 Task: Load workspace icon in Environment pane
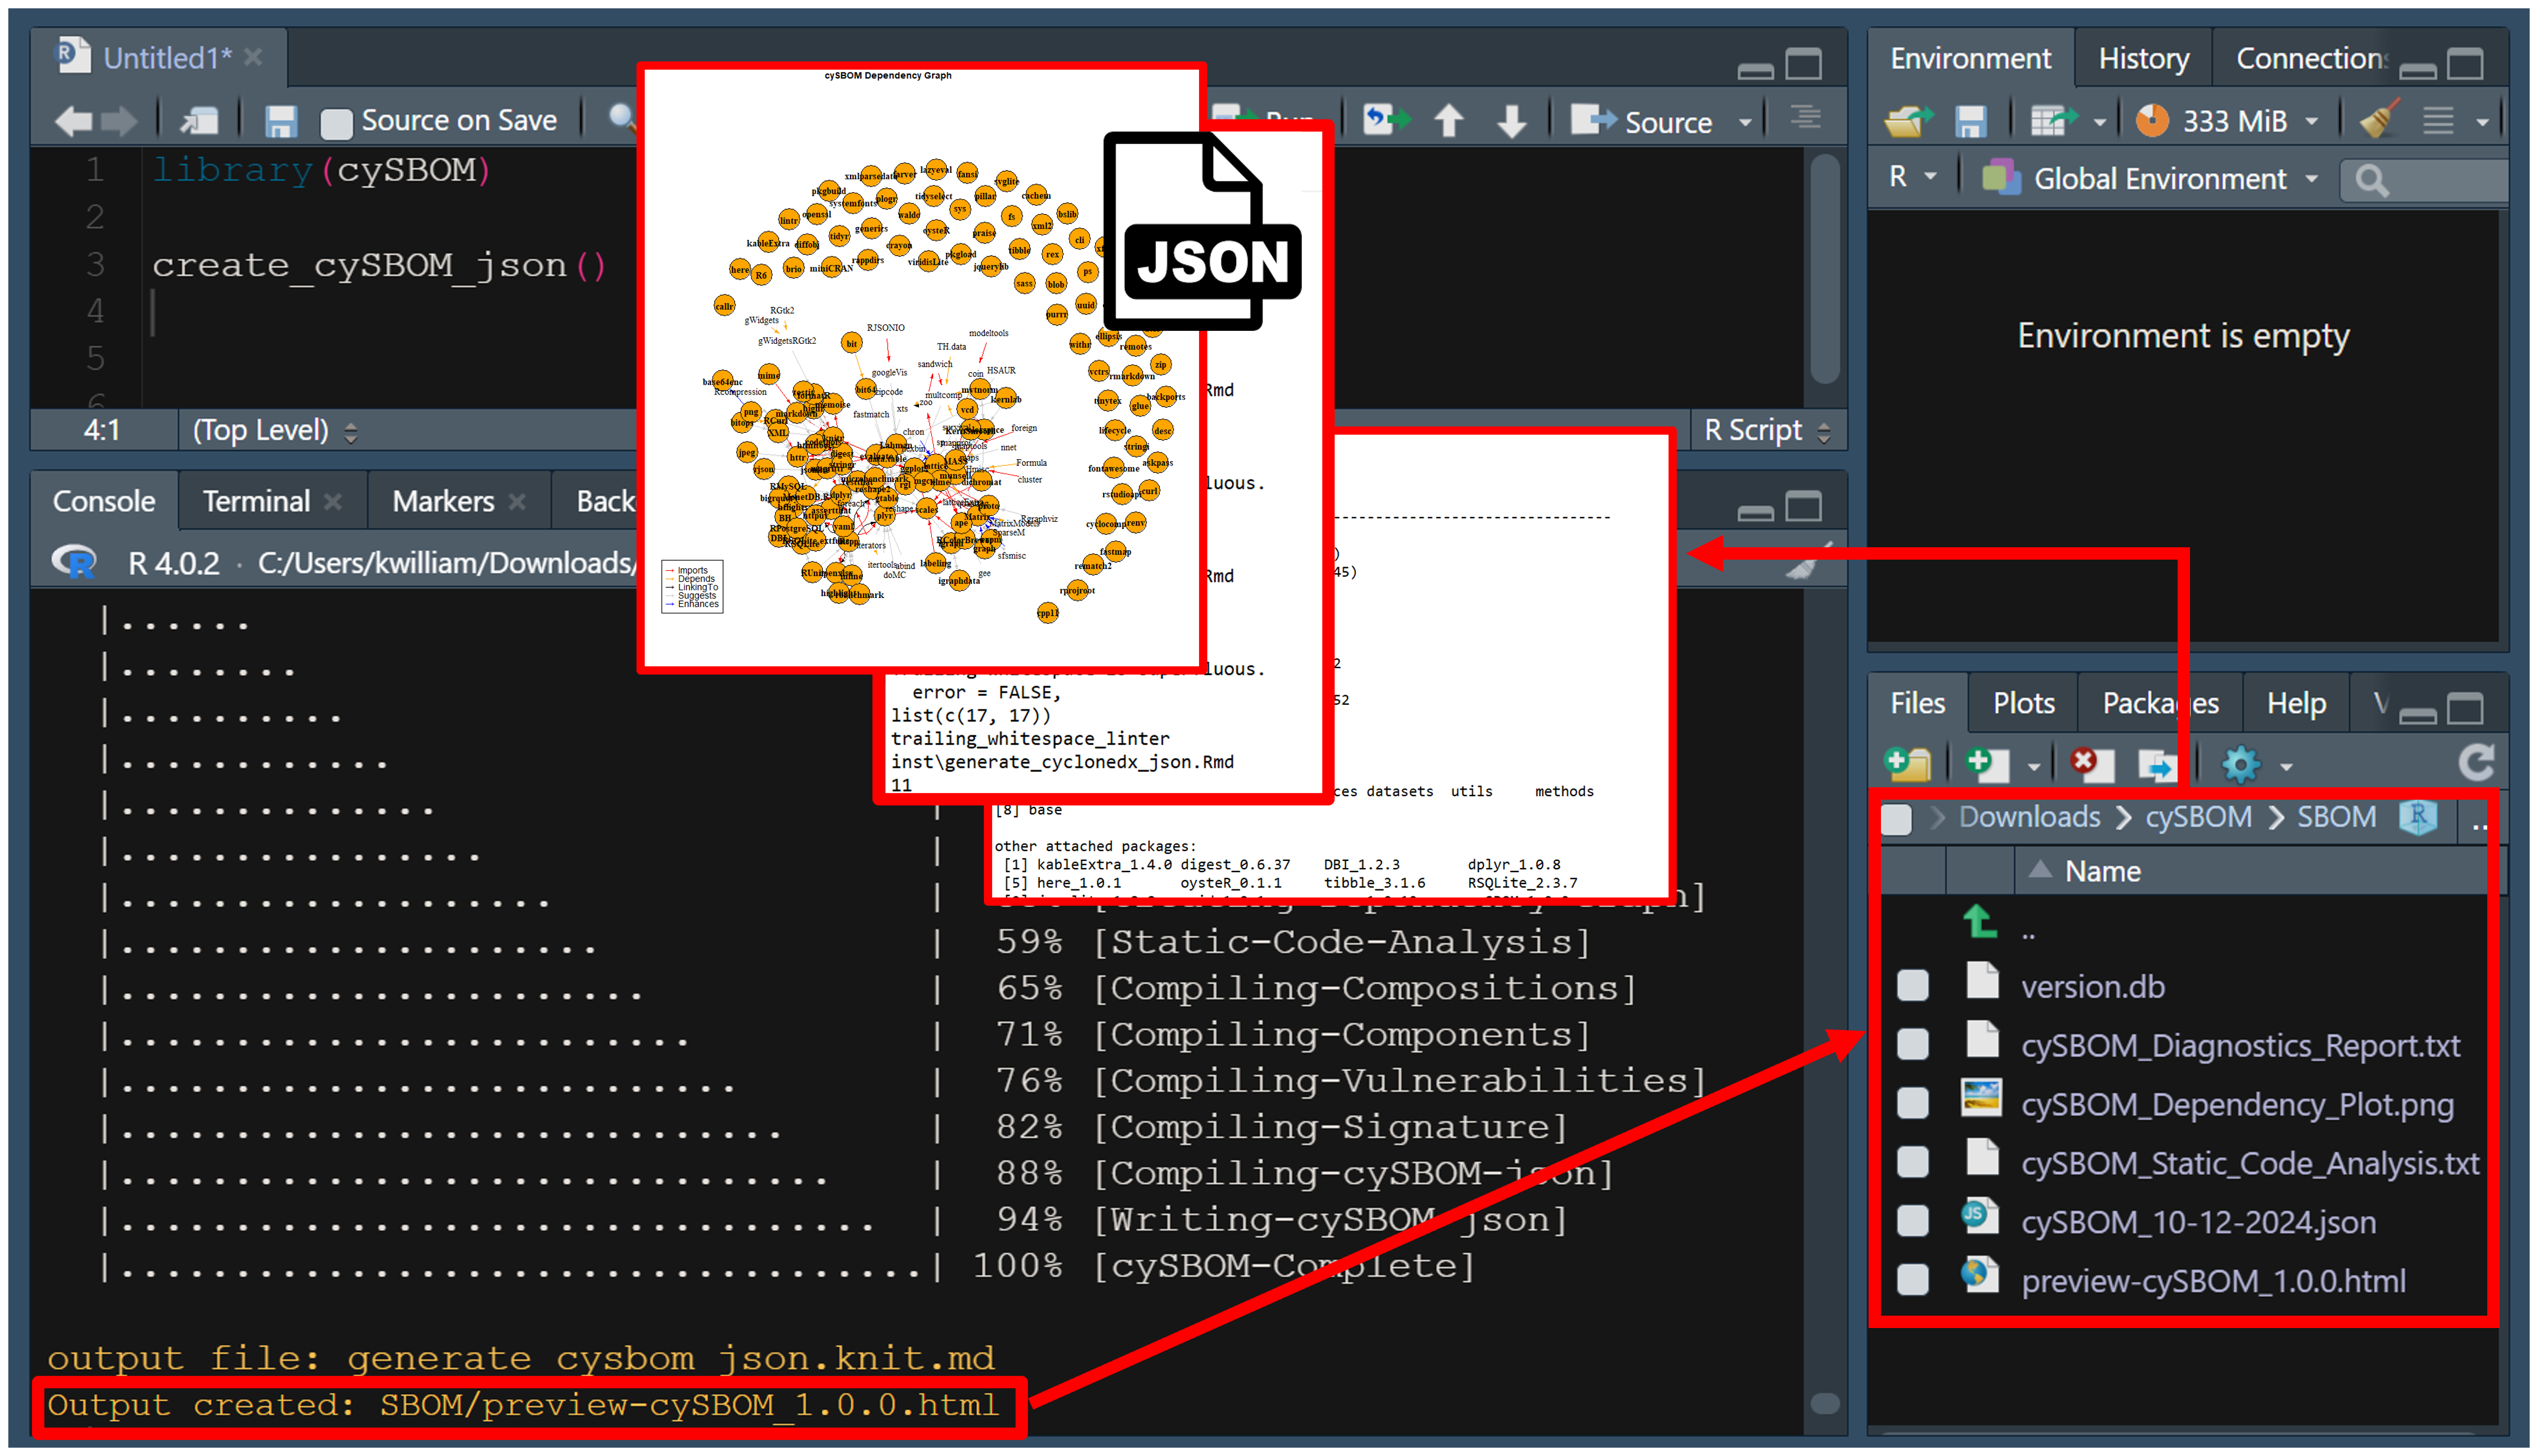click(x=1907, y=121)
